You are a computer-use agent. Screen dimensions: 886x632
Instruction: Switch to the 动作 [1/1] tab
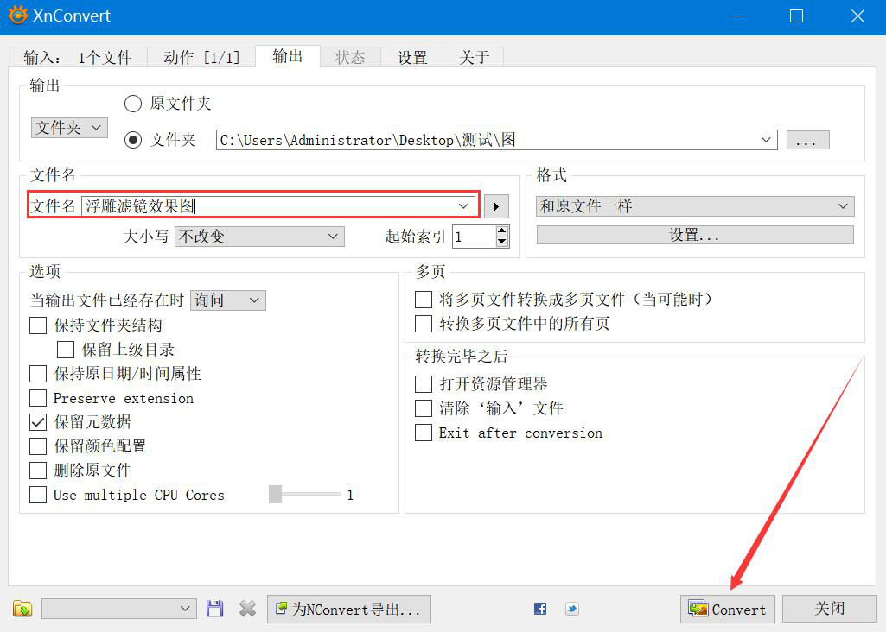click(201, 58)
